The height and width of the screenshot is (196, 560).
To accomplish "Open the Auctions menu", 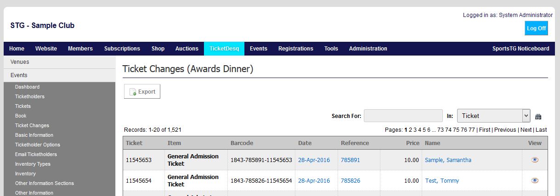I will (x=187, y=49).
